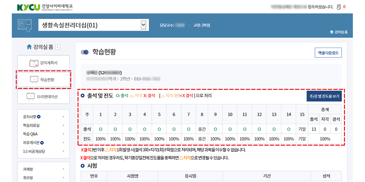
Task: Open the message notification icon
Action: [338, 7]
